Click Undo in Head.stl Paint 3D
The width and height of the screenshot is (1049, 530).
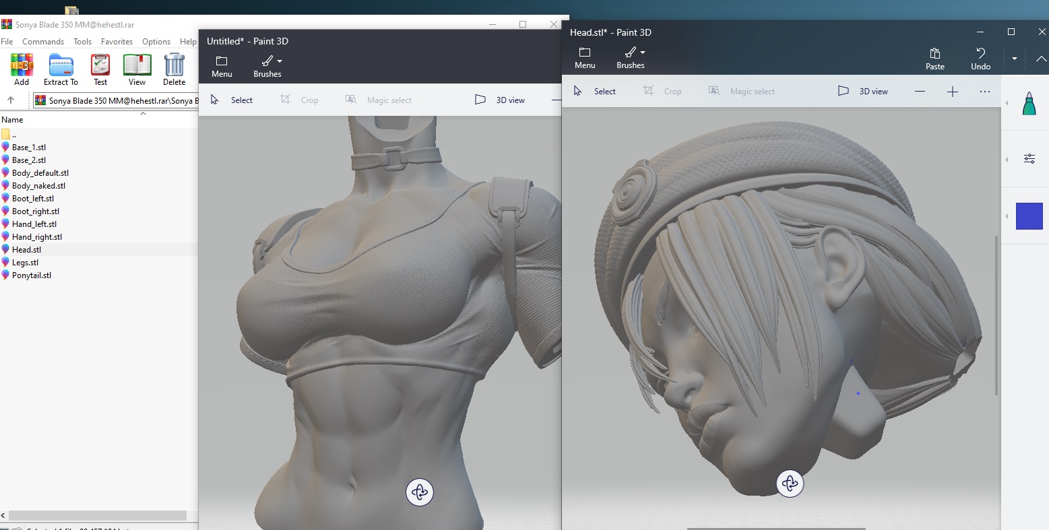tap(981, 59)
